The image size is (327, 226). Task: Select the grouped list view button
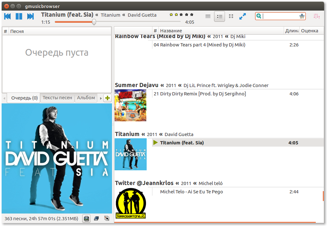pyautogui.click(x=219, y=16)
